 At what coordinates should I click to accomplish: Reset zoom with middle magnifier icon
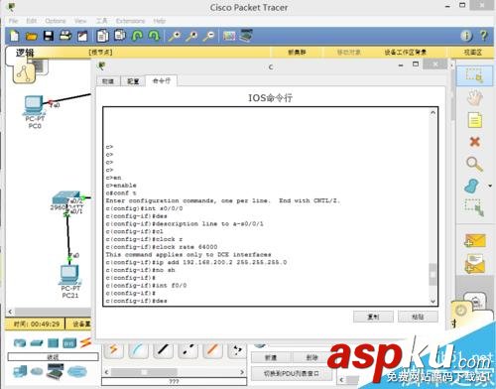pyautogui.click(x=191, y=36)
